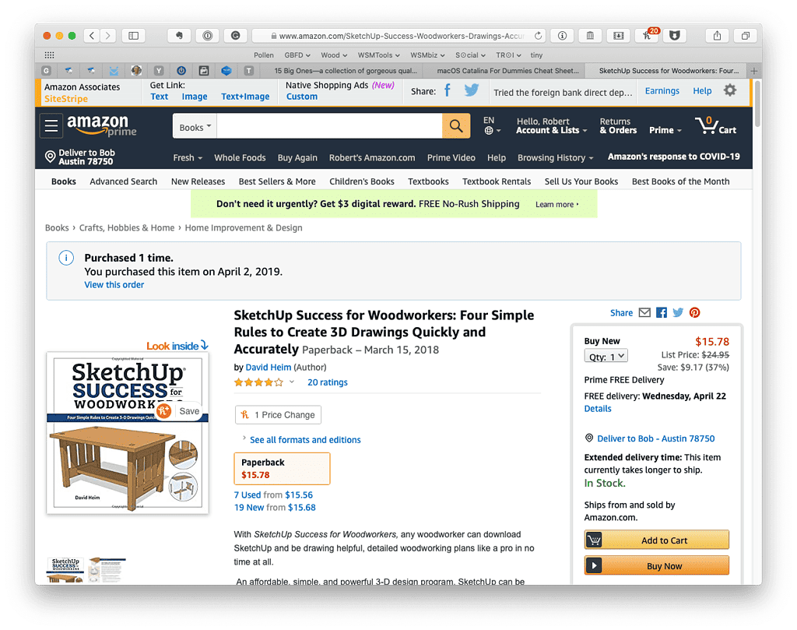The height and width of the screenshot is (630, 797).
Task: Open the book cover Look inside image
Action: point(128,433)
